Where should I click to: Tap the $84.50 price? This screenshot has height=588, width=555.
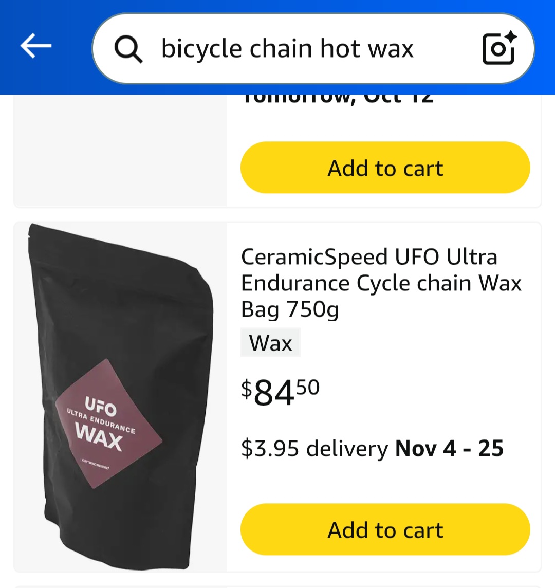280,392
